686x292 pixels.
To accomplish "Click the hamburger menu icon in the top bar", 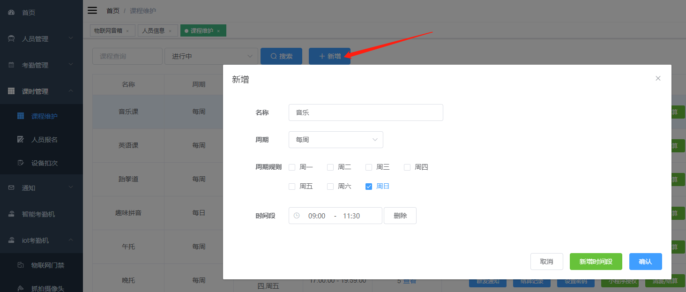I will [x=92, y=10].
